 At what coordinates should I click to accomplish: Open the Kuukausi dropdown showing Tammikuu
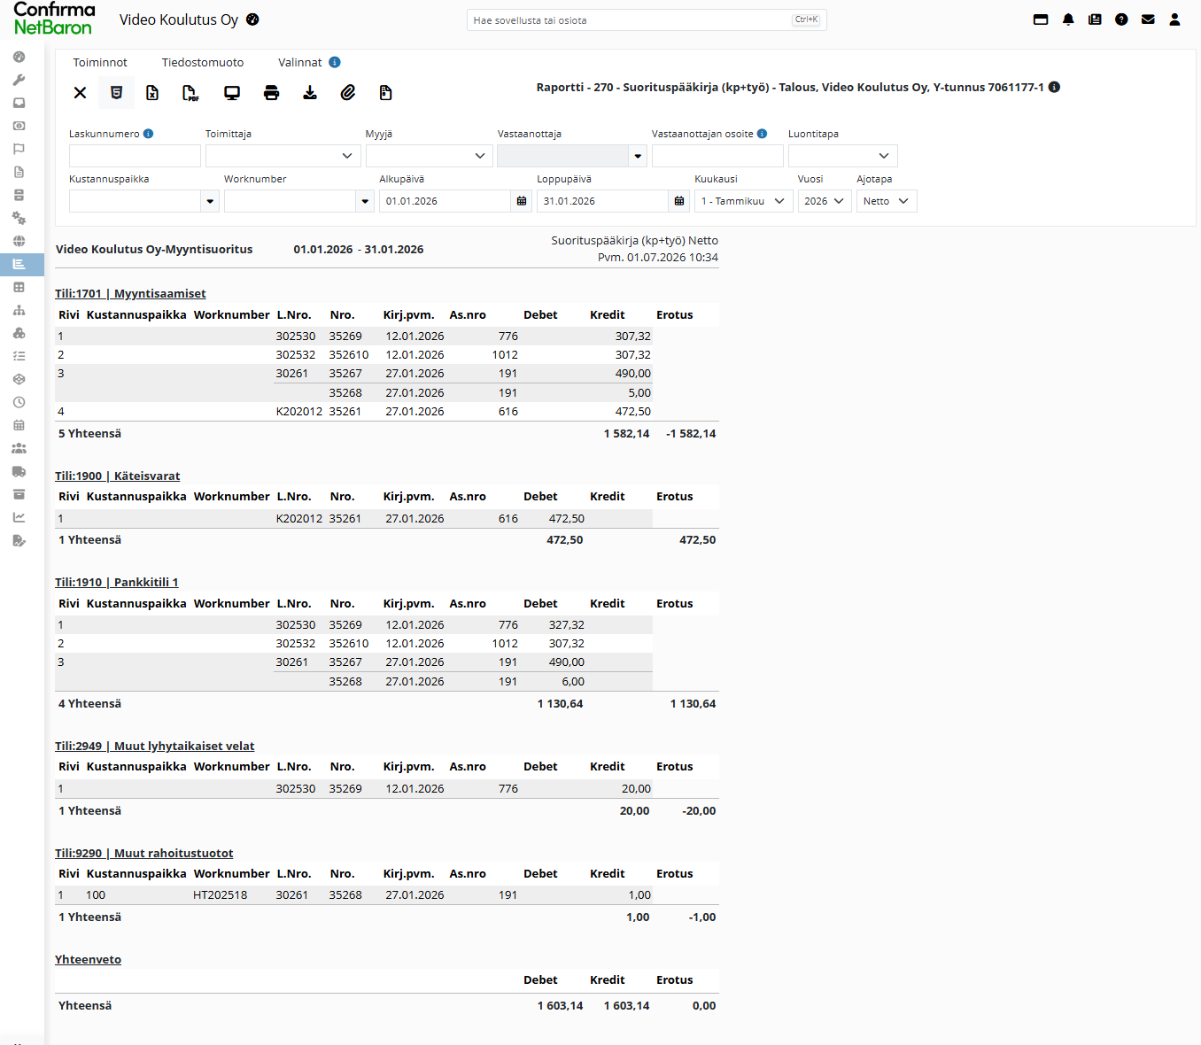point(742,201)
